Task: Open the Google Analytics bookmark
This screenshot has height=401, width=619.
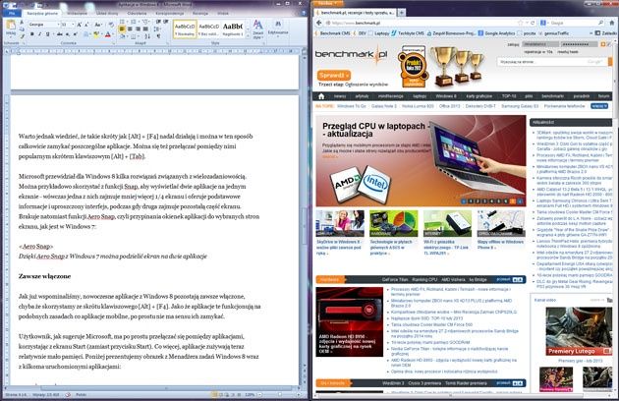Action: (496, 33)
